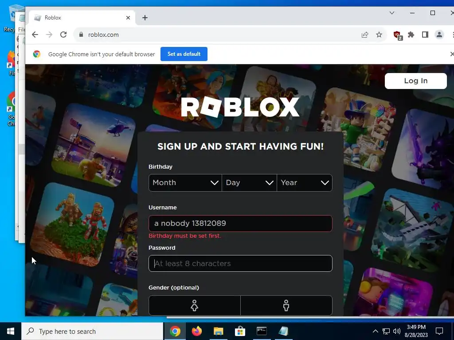Click the crashed airplane game thumbnail
The height and width of the screenshot is (340, 454).
(x=413, y=231)
